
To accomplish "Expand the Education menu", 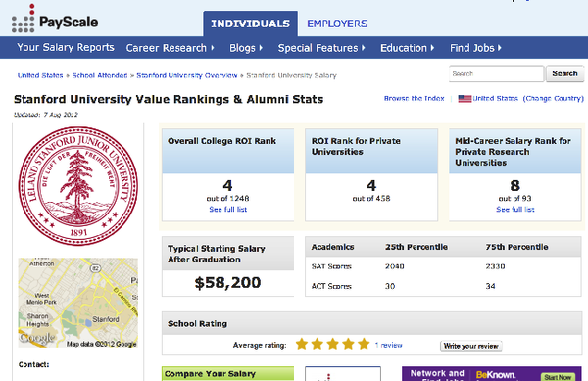I will [408, 48].
